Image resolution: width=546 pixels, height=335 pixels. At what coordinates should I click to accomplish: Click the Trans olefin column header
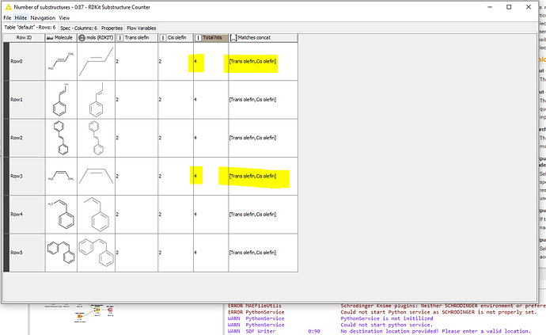point(136,38)
